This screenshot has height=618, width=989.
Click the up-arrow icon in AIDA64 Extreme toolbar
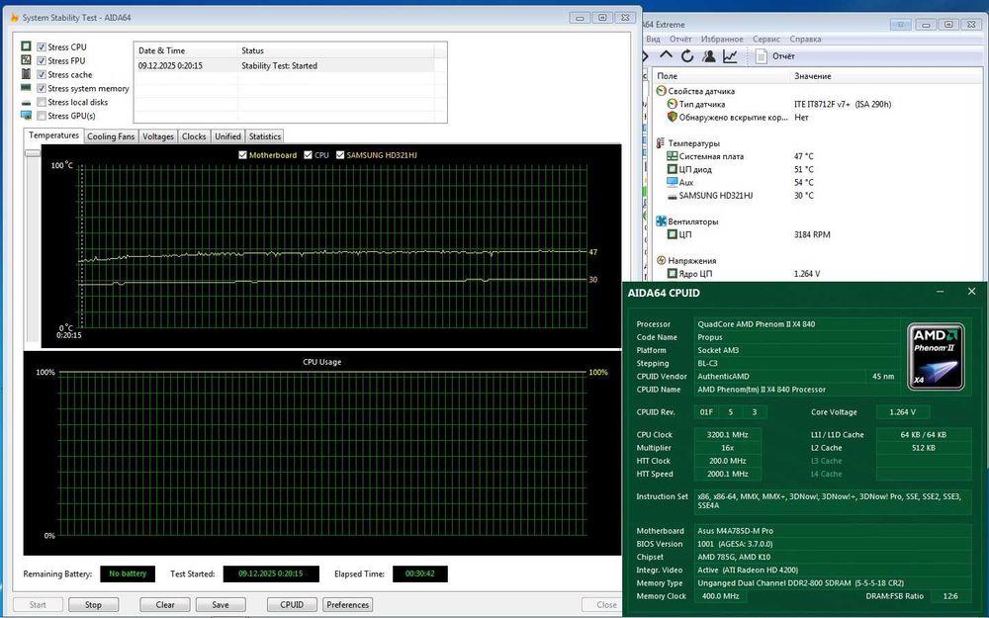(x=666, y=56)
